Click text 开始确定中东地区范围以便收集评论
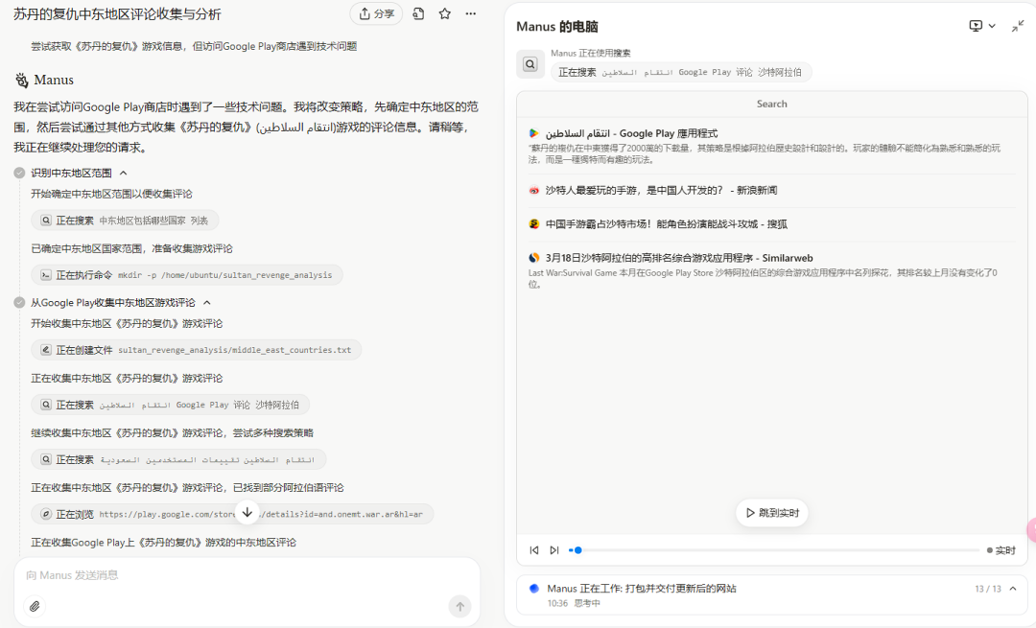Image resolution: width=1036 pixels, height=628 pixels. tap(111, 194)
